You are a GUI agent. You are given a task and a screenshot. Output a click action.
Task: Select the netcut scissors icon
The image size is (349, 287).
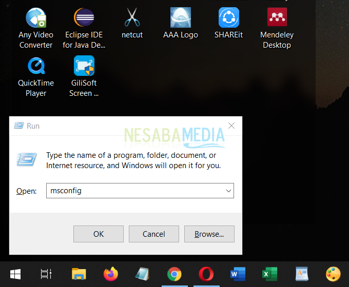132,23
